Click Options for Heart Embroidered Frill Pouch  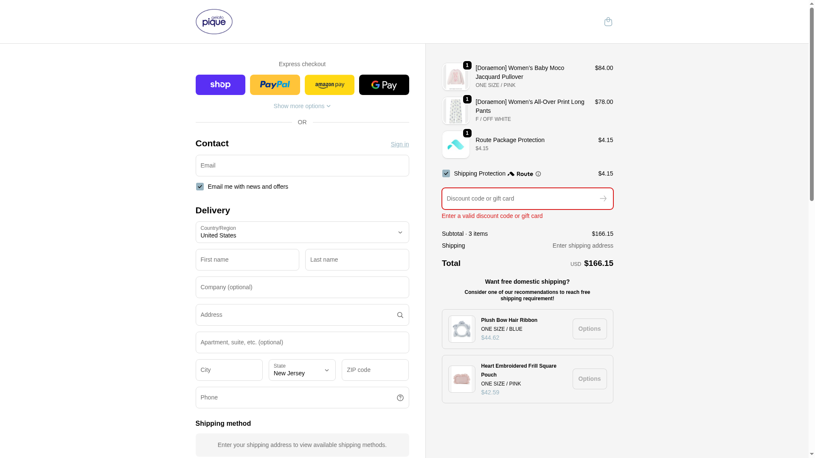(x=589, y=379)
